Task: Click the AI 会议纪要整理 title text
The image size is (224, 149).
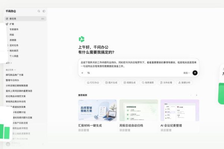Action: [171, 126]
